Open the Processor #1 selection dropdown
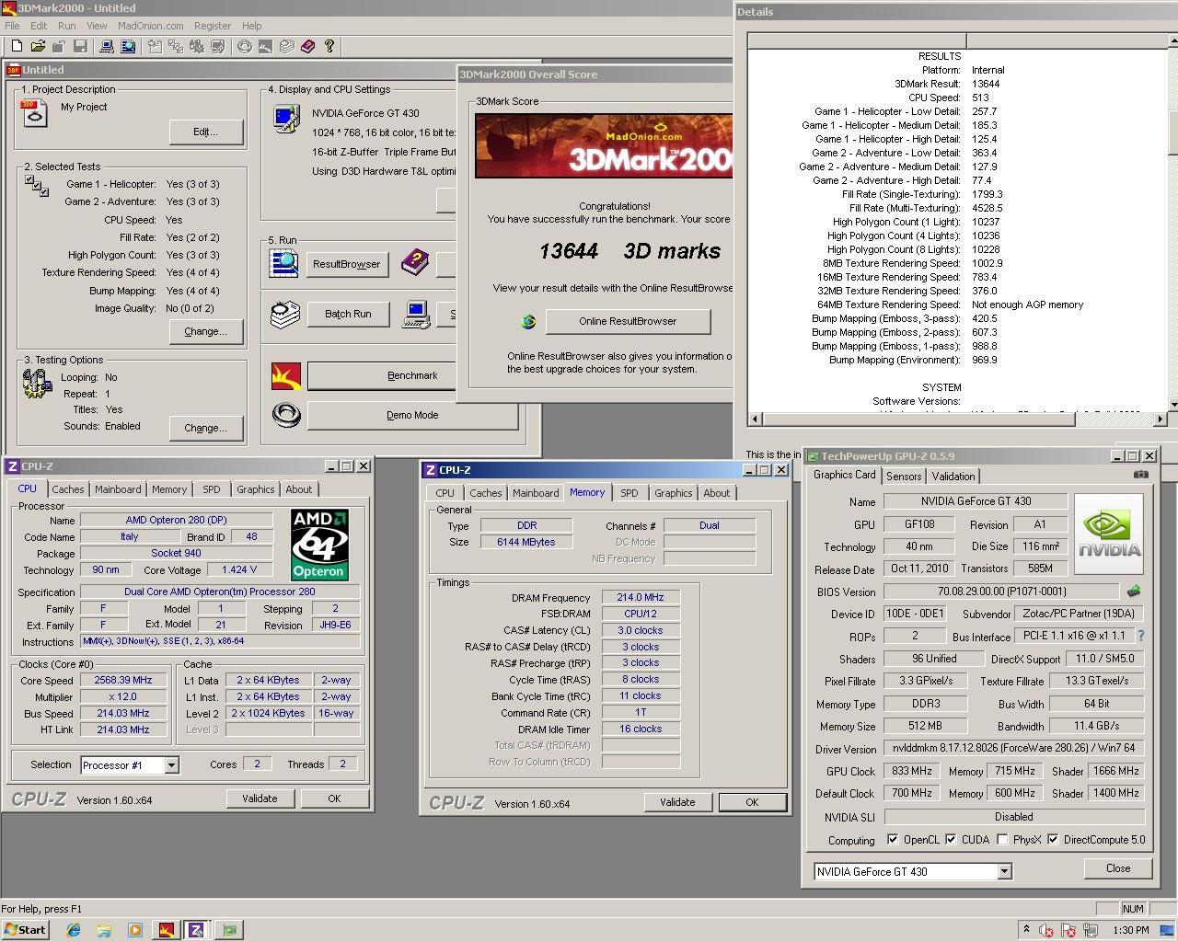 pos(171,765)
